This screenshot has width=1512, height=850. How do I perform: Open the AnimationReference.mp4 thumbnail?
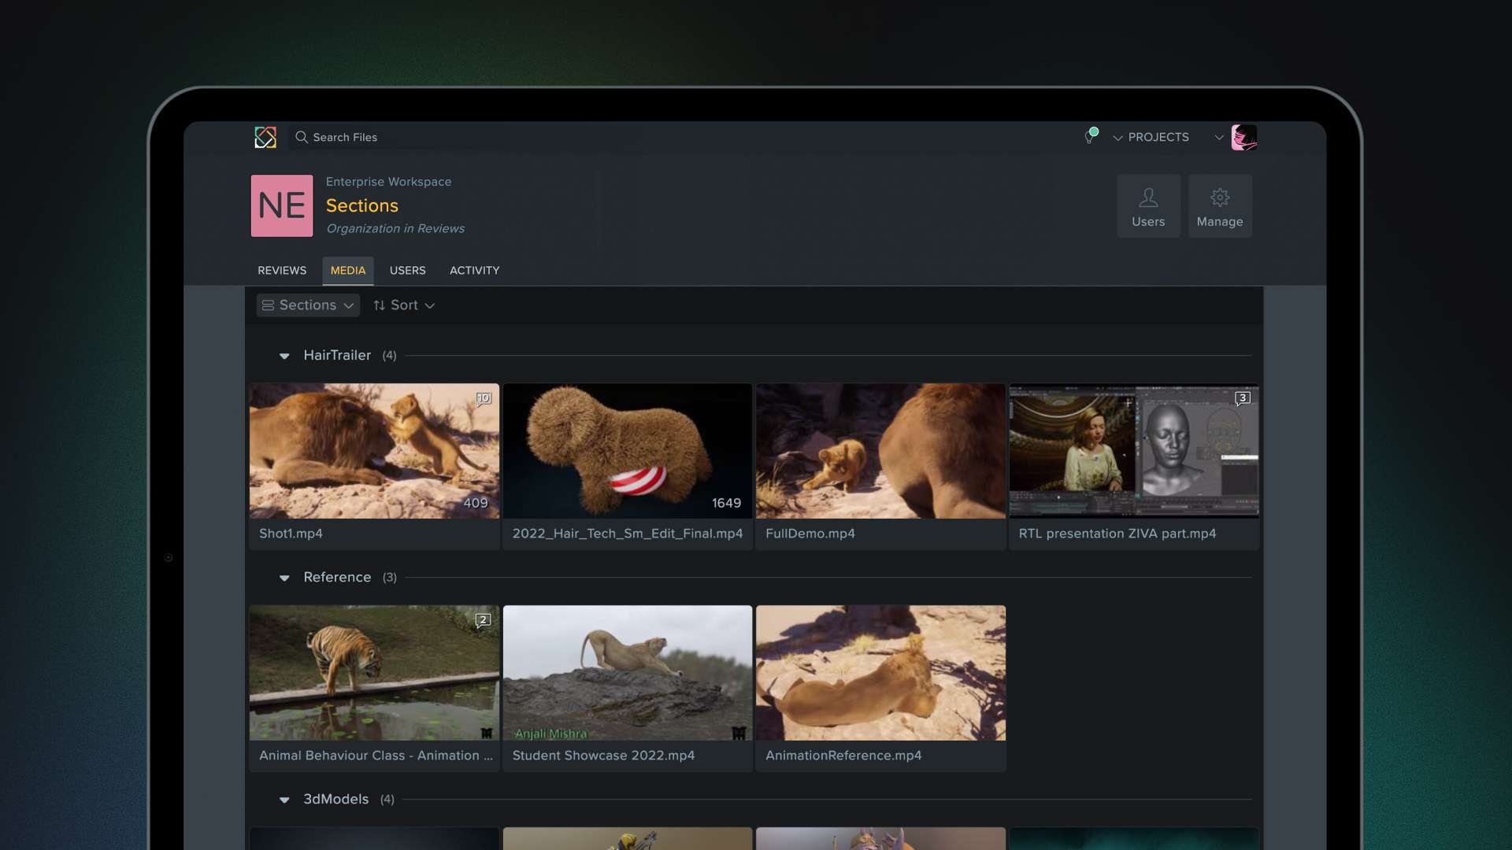[880, 672]
